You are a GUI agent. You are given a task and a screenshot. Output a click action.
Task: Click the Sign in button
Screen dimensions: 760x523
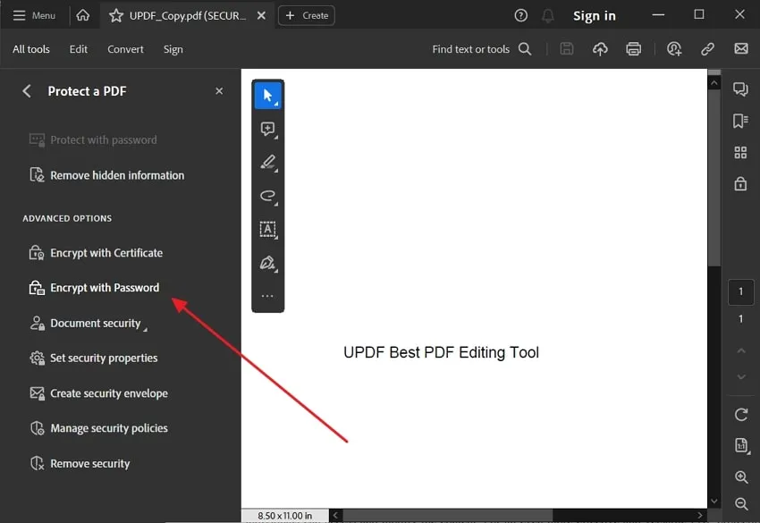click(594, 15)
